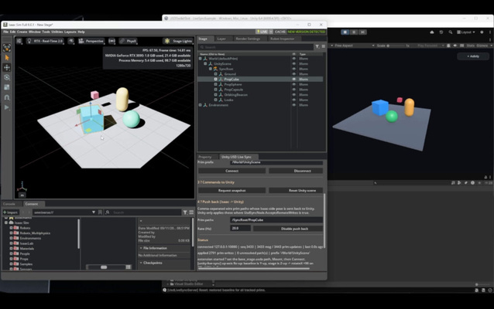Viewport: 494px width, 309px height.
Task: Select the Scale tool in Isaac Sim toolbar
Action: click(7, 87)
